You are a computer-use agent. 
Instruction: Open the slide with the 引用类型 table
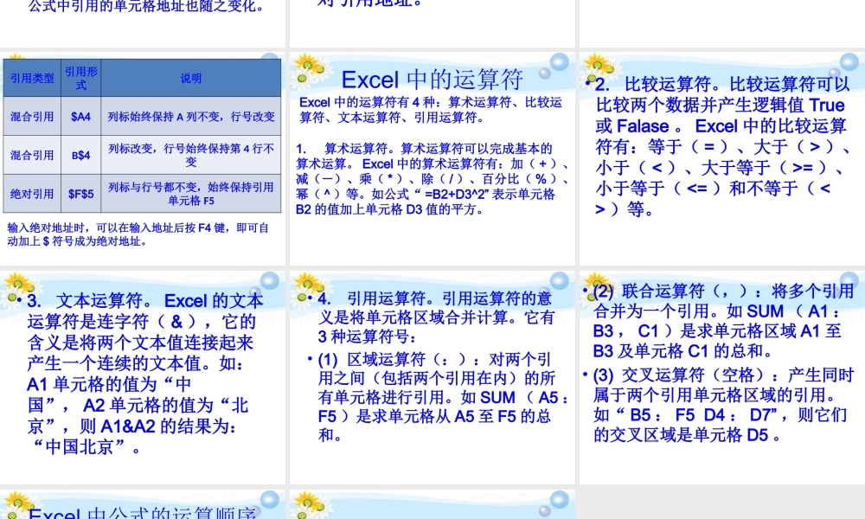tap(143, 159)
